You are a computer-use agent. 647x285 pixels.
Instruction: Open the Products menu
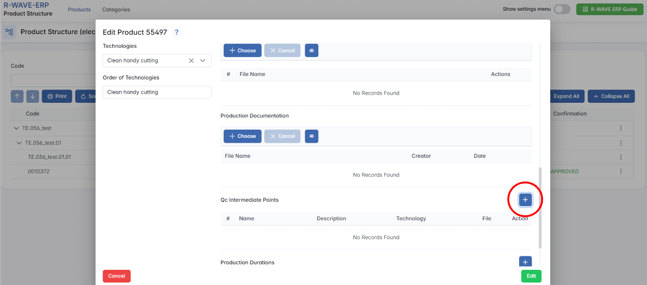[79, 10]
